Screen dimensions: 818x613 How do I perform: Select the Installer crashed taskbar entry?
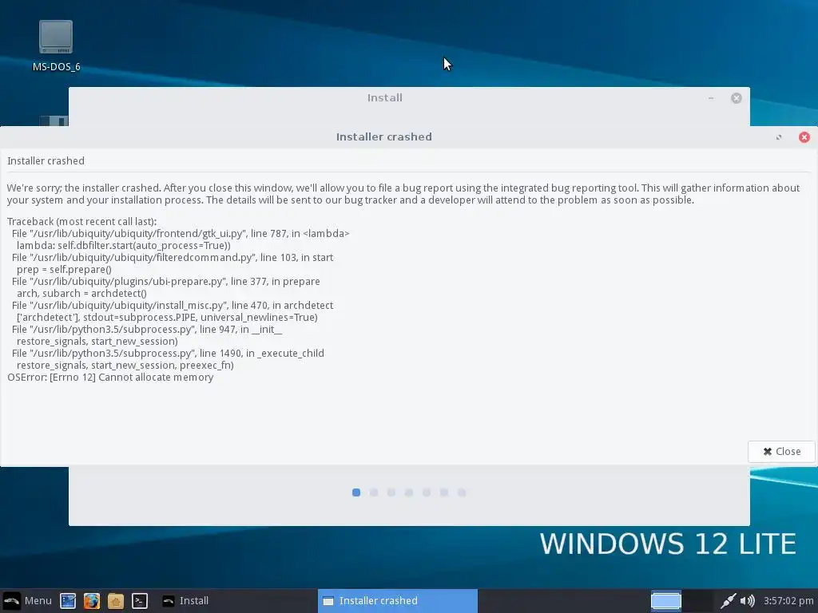[398, 600]
